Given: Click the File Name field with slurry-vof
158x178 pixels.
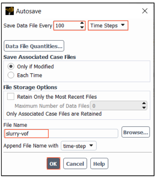Looking at the screenshot, I should click(61, 134).
